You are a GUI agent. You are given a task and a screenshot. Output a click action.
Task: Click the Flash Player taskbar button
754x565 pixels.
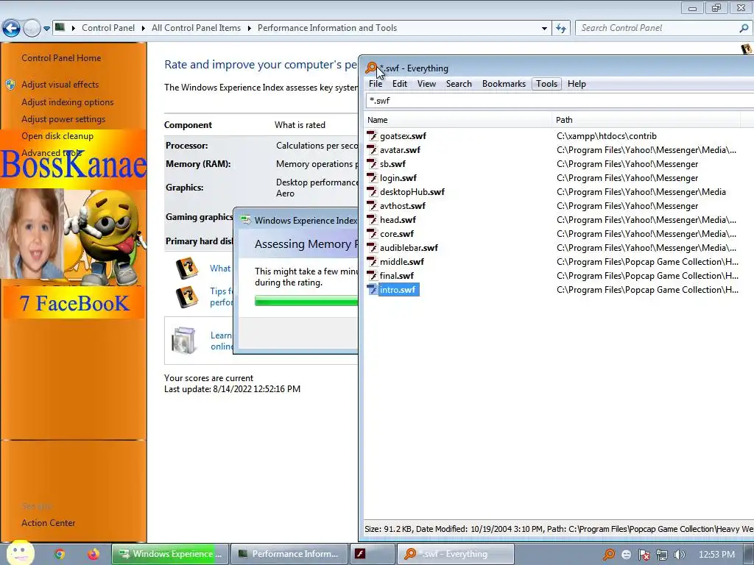tap(372, 554)
